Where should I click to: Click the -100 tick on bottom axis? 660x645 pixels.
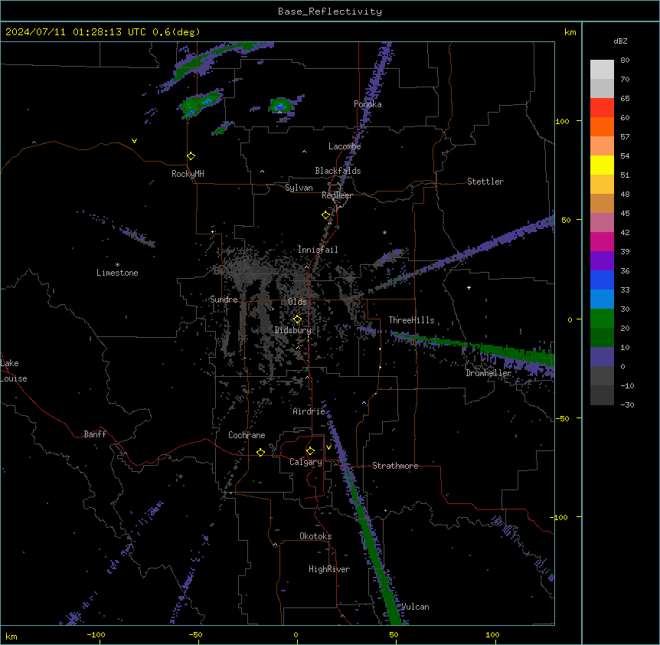click(96, 634)
